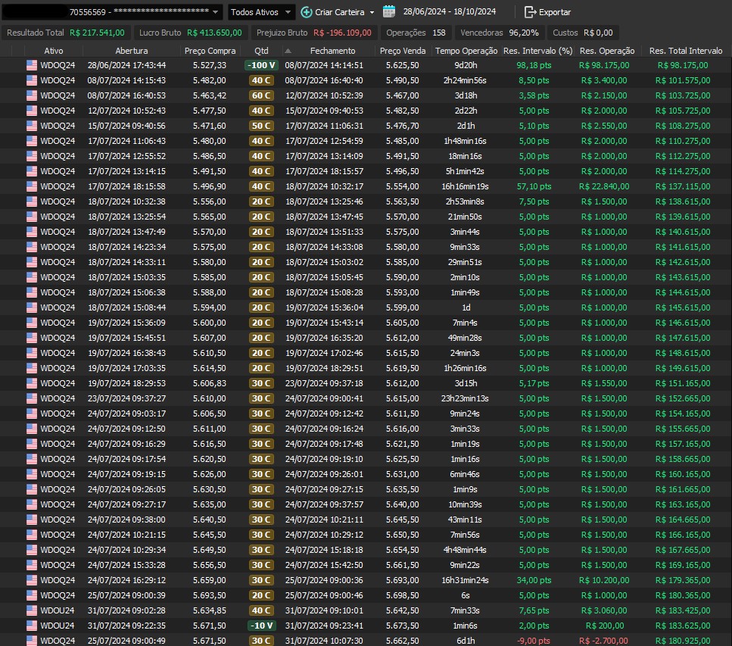Click the Criar Carteira plus icon
This screenshot has height=646, width=732.
(x=307, y=12)
